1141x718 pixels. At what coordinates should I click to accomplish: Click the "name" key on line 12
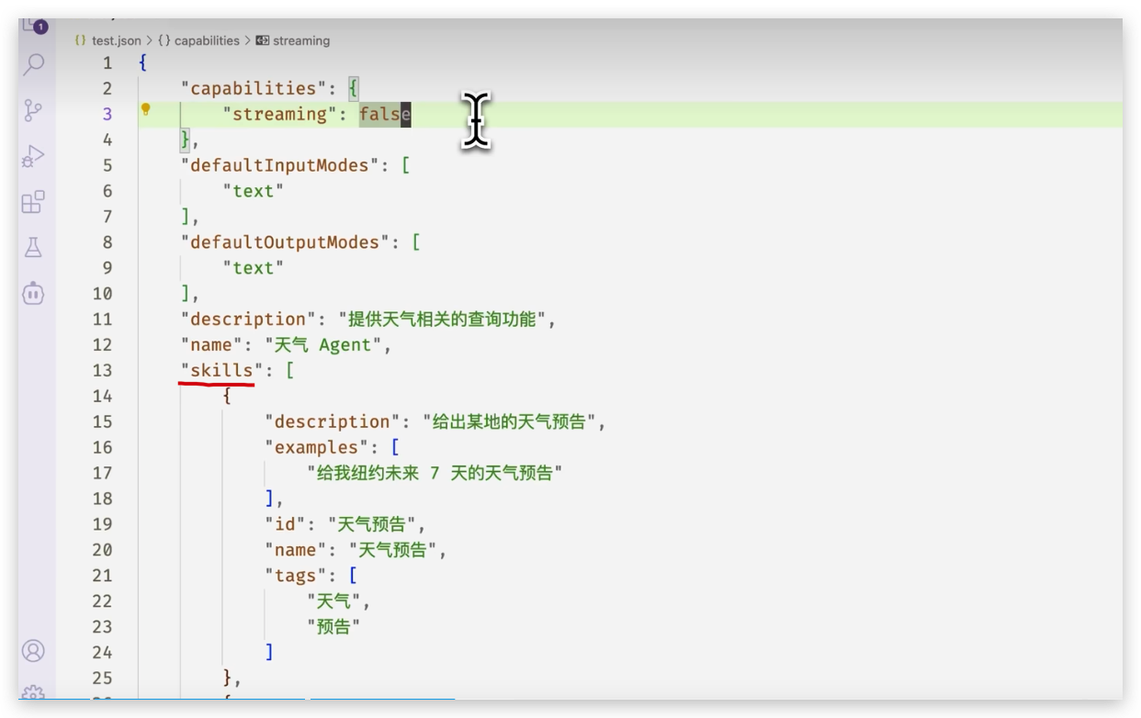pyautogui.click(x=211, y=345)
